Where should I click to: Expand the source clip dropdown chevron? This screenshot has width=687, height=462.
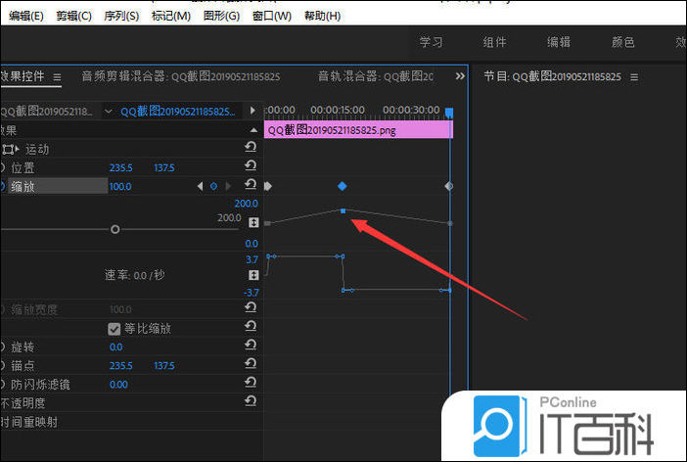pyautogui.click(x=108, y=112)
